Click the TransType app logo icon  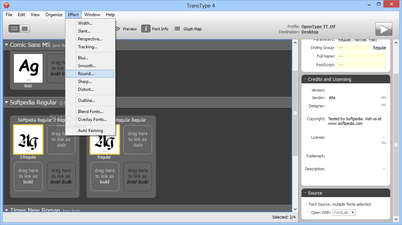coord(6,5)
